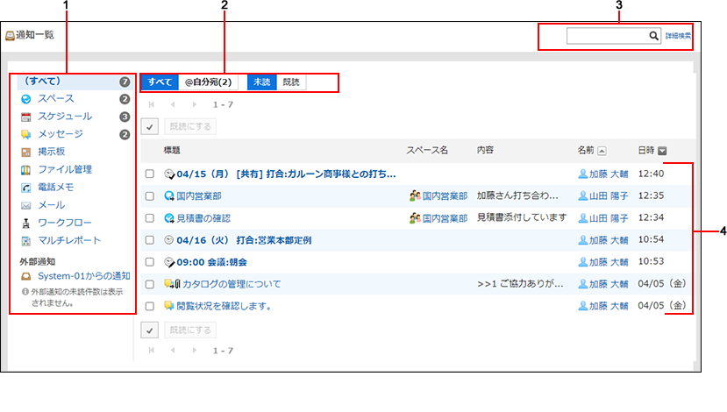Select the Schedule calendar icon
Screen dimensions: 727x412
click(x=26, y=117)
